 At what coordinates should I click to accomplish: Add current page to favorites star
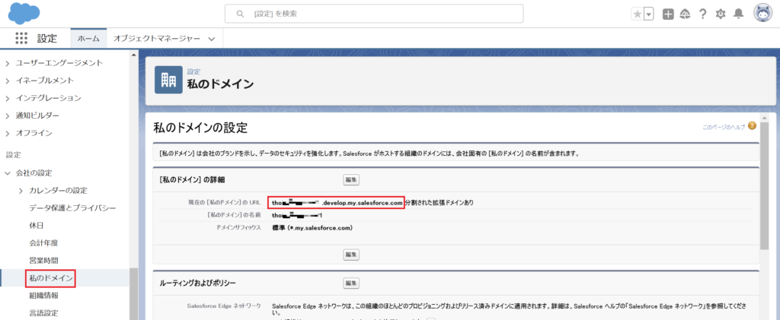(x=637, y=14)
